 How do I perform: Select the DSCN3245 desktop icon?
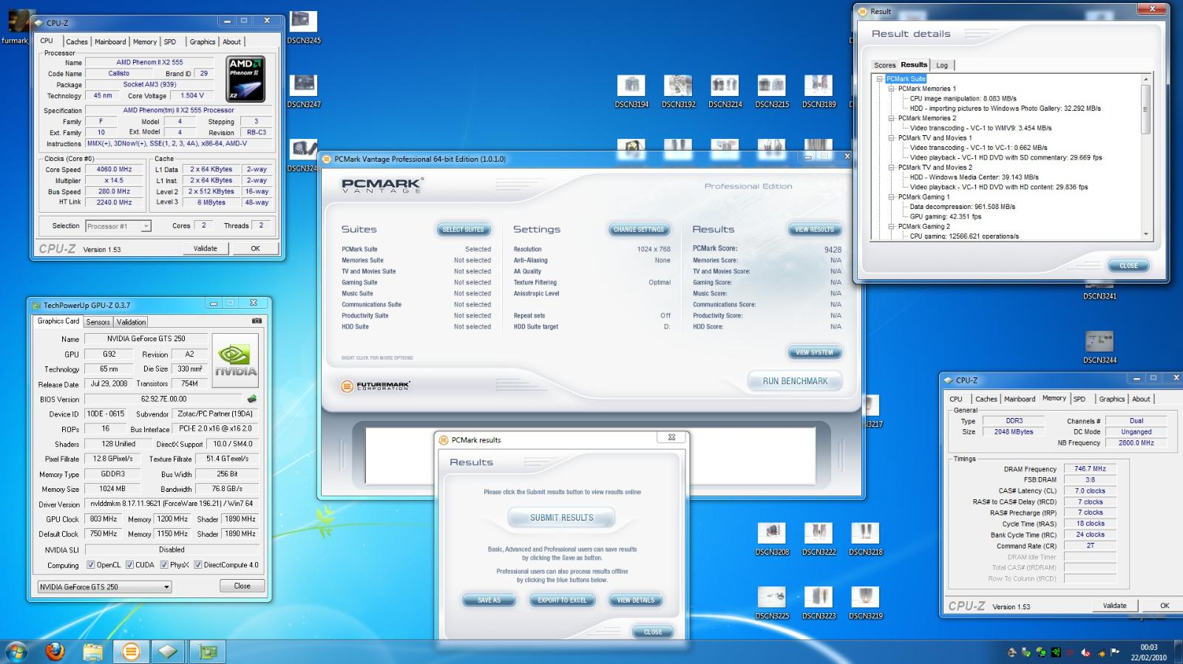[303, 27]
